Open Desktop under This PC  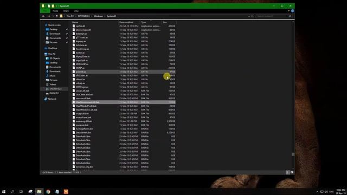(x=53, y=63)
